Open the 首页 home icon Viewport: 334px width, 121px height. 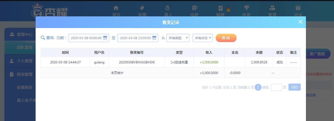pyautogui.click(x=116, y=8)
